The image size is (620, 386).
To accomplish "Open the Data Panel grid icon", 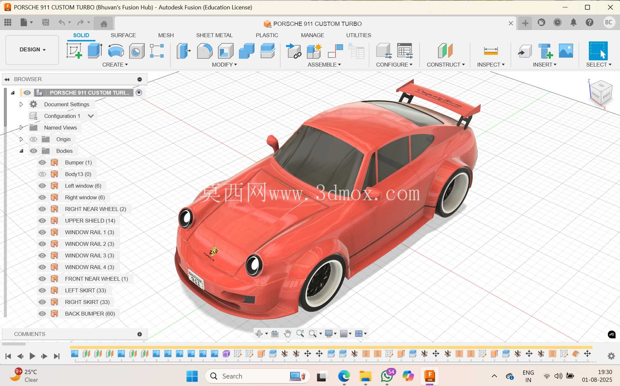I will pyautogui.click(x=8, y=22).
